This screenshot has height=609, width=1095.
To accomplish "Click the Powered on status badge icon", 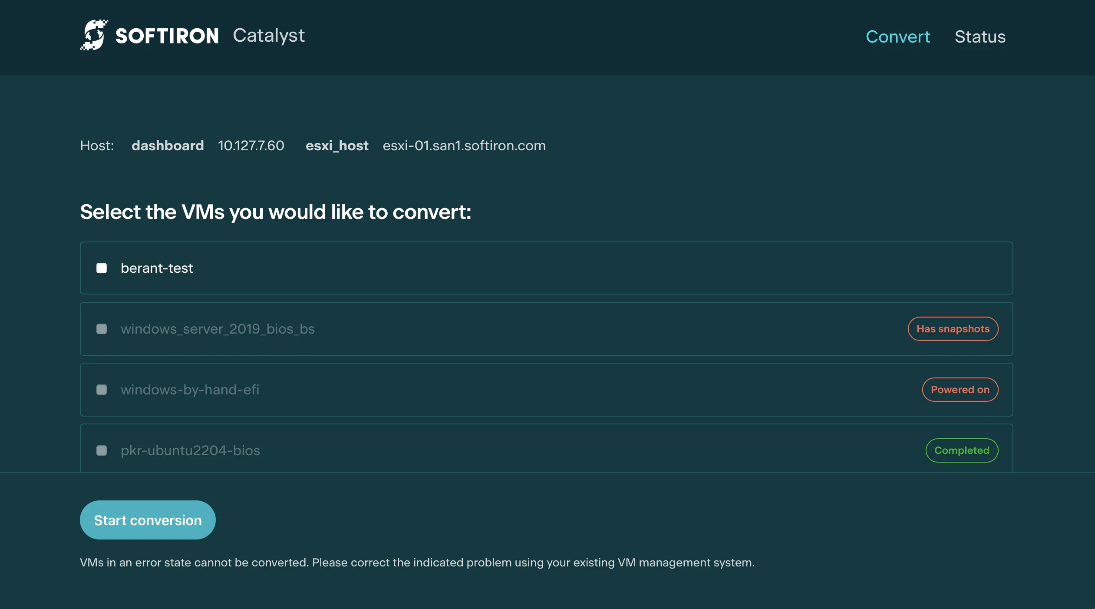I will [960, 389].
